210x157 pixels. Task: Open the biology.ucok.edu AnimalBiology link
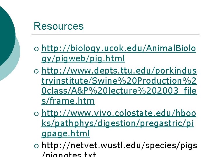pos(119,49)
